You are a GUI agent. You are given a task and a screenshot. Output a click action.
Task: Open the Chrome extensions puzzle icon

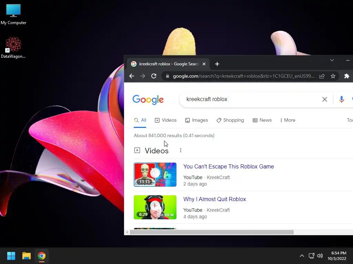coord(347,76)
